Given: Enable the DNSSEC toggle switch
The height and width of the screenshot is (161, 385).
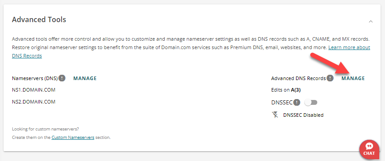Looking at the screenshot, I should tap(311, 102).
